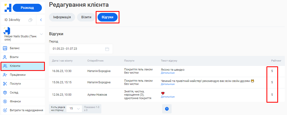The height and width of the screenshot is (115, 287).
Task: Collapse sidebar with the left chevron
Action: 41,20
